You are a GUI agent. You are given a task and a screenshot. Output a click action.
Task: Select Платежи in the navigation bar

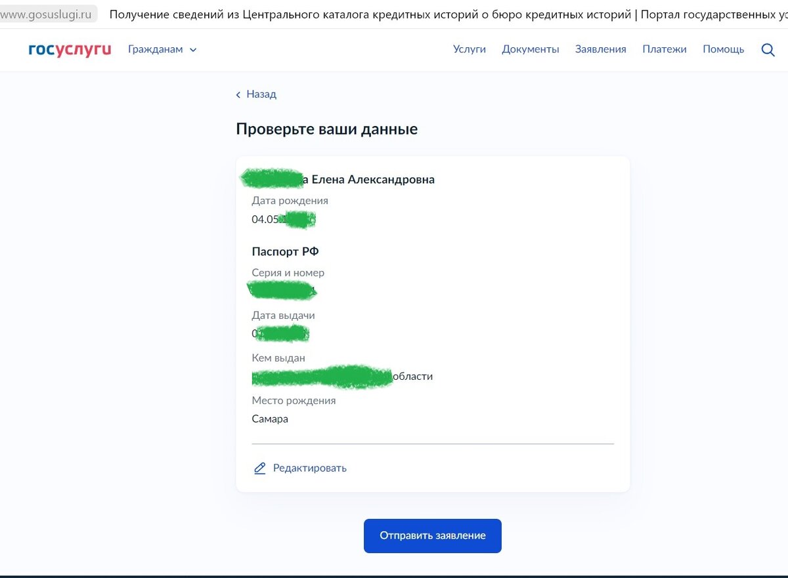tap(665, 49)
